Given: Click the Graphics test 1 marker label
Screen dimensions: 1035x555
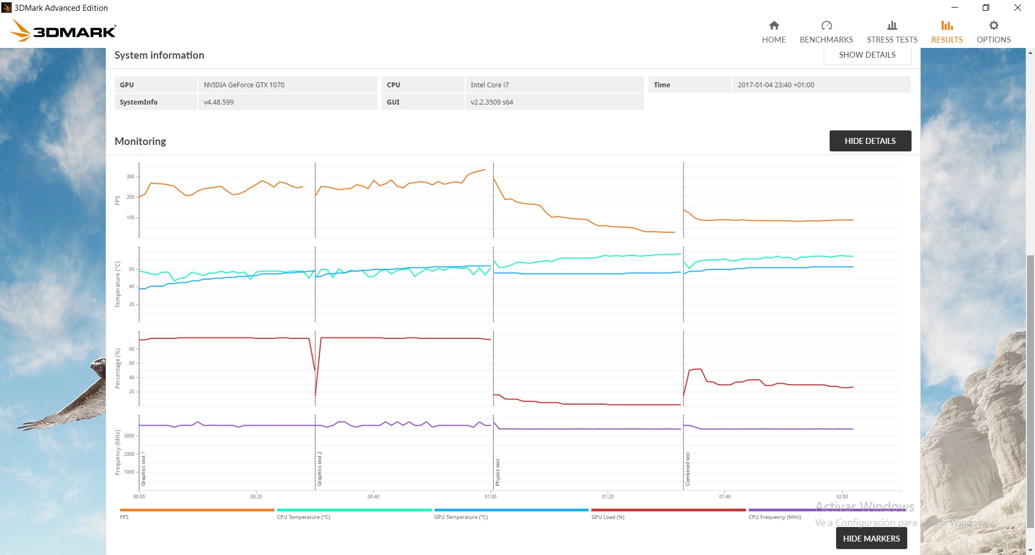Looking at the screenshot, I should (143, 469).
